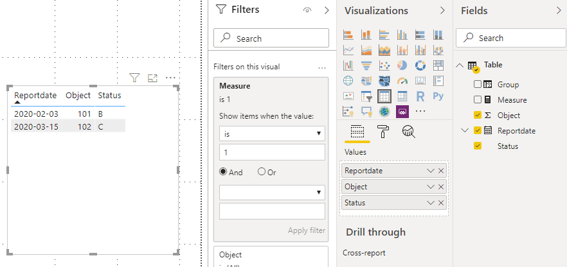567x267 pixels.
Task: Remove Status from Values
Action: pos(441,202)
